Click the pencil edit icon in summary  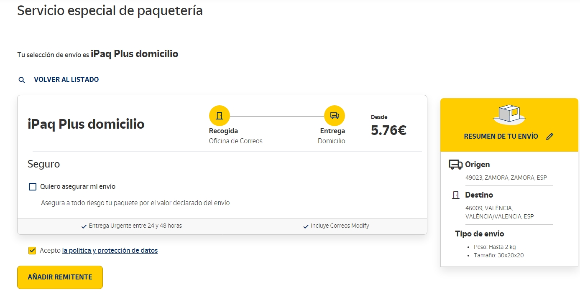(x=550, y=136)
